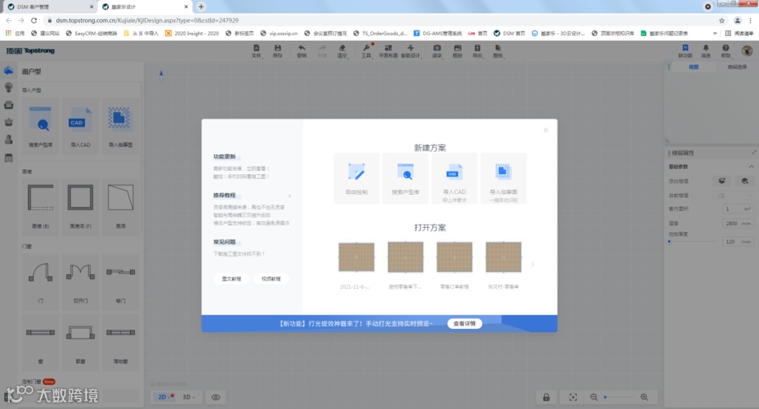The width and height of the screenshot is (759, 409).
Task: Expand the 推荐教程 chevron arrow
Action: [290, 196]
